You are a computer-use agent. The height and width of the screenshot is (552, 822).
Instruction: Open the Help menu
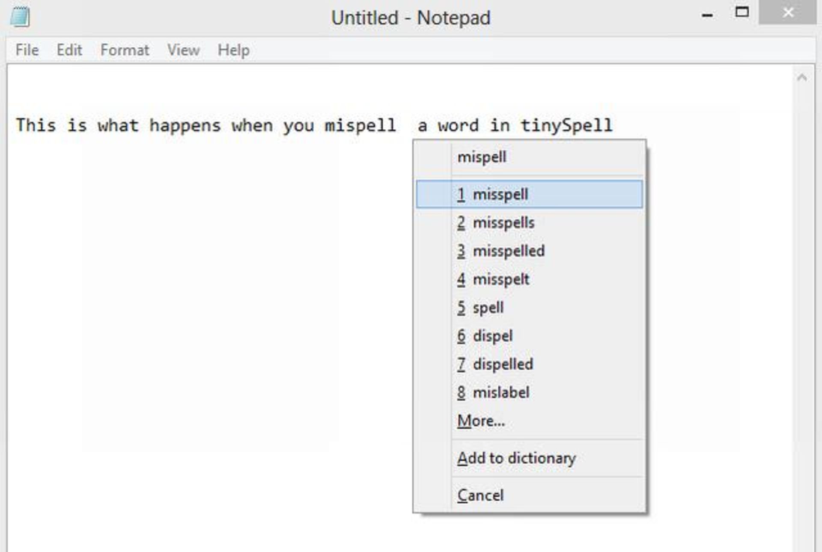[233, 50]
